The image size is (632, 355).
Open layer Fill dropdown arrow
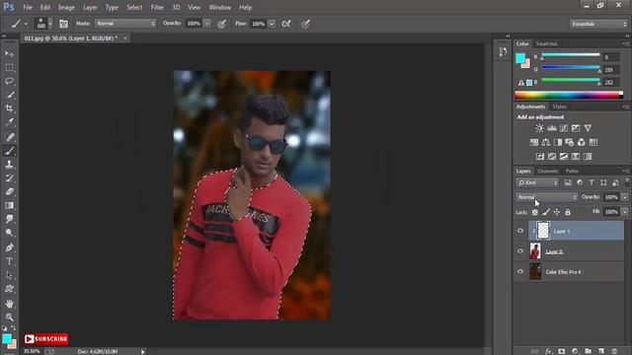pos(624,212)
